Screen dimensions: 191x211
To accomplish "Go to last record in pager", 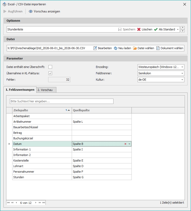I will pos(44,203).
